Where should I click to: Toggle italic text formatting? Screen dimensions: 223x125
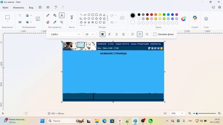109,34
